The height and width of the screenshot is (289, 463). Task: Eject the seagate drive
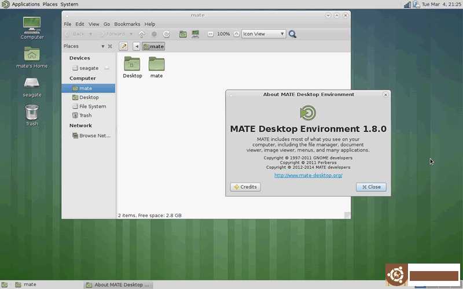[106, 68]
